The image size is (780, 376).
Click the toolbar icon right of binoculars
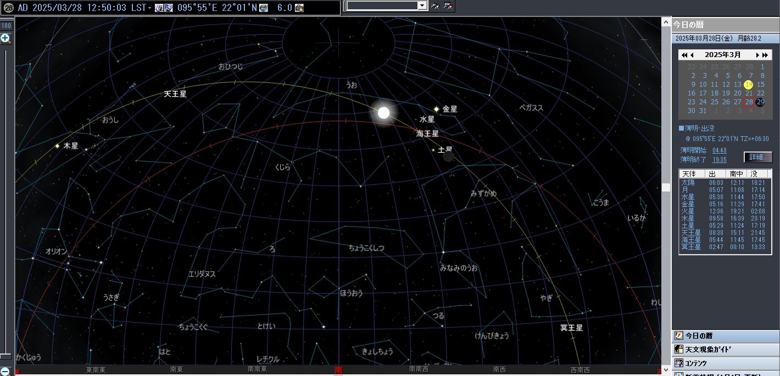click(448, 5)
